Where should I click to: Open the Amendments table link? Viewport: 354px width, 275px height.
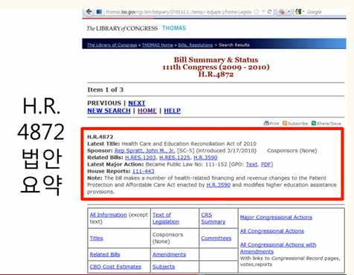169,254
